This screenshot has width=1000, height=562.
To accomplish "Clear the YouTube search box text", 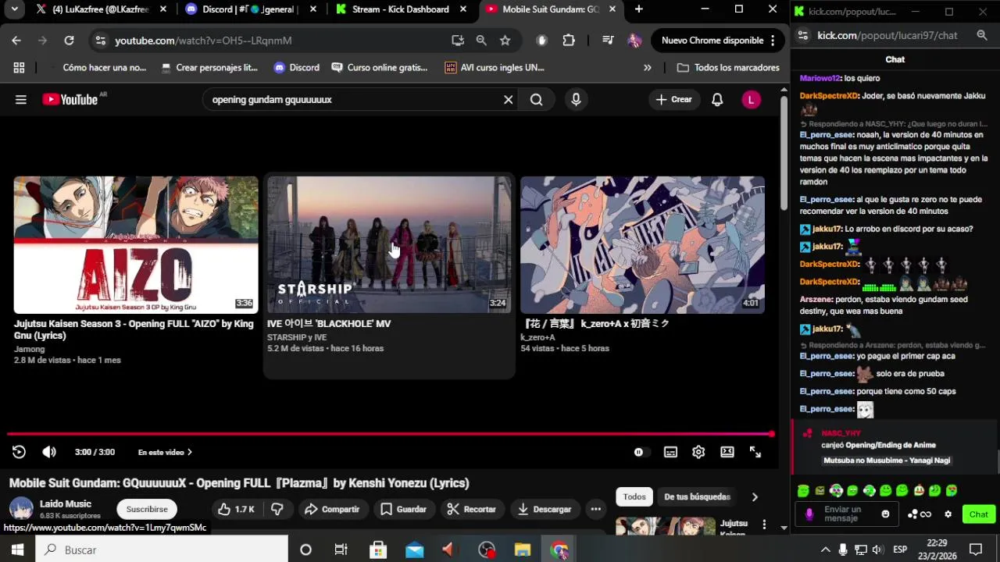I will pyautogui.click(x=508, y=100).
